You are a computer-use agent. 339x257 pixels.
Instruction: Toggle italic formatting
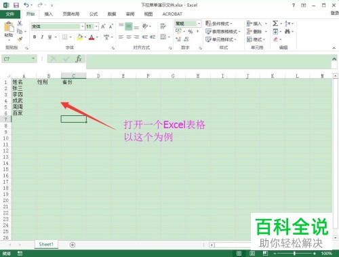point(42,37)
